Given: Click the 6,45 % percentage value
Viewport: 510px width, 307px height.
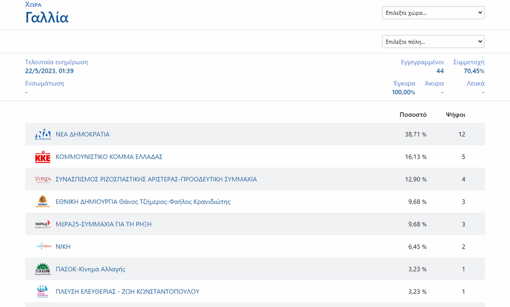Looking at the screenshot, I should tap(418, 246).
